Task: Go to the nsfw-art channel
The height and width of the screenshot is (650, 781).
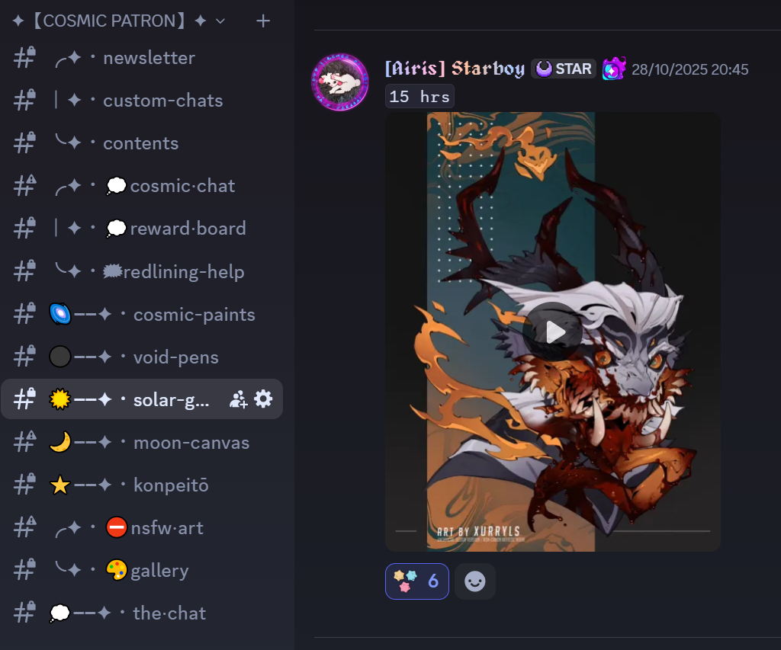Action: [x=142, y=527]
